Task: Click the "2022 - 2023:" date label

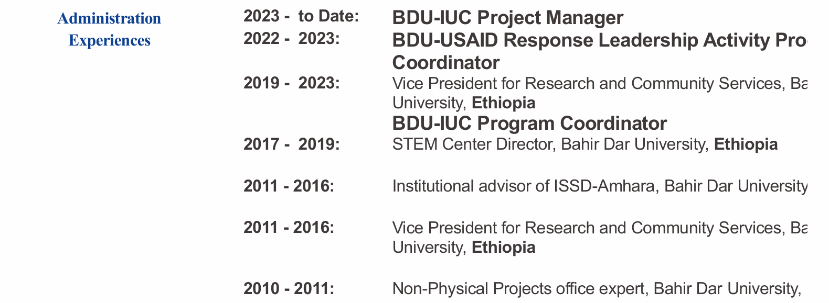Action: coord(292,39)
